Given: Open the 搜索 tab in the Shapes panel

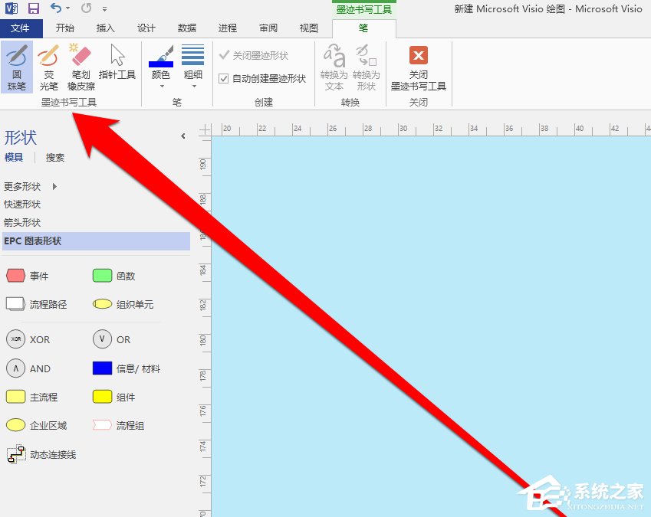Looking at the screenshot, I should (x=54, y=157).
